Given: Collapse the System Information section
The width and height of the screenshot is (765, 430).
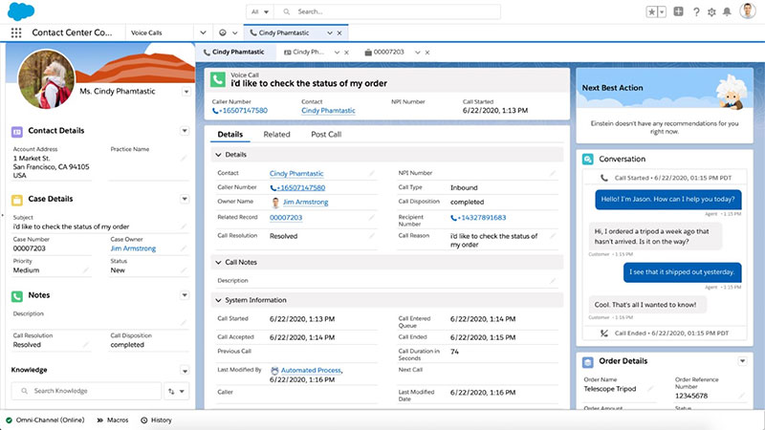Looking at the screenshot, I should pos(219,300).
